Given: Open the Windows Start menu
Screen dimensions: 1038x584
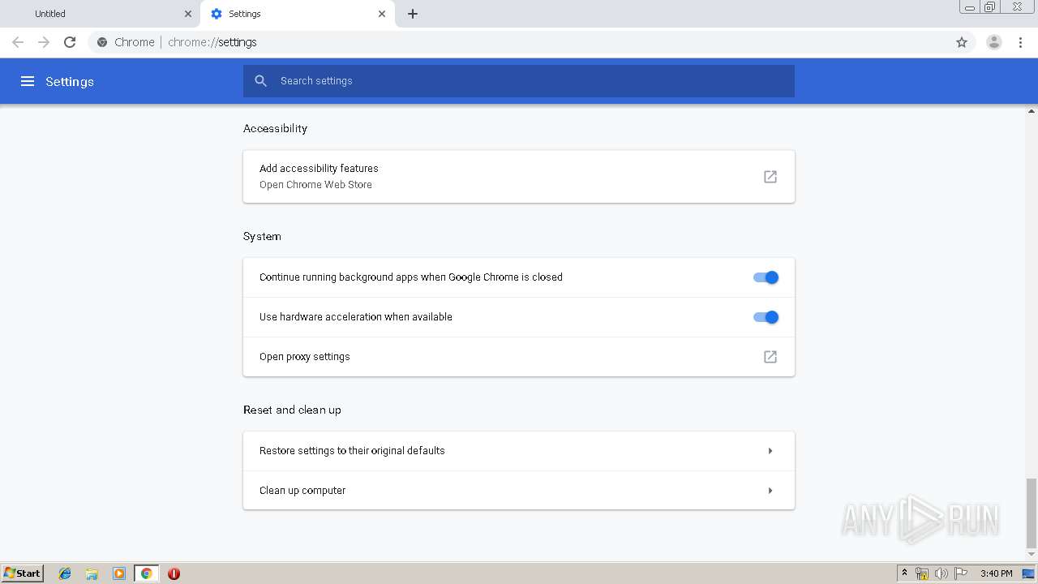Looking at the screenshot, I should coord(22,573).
